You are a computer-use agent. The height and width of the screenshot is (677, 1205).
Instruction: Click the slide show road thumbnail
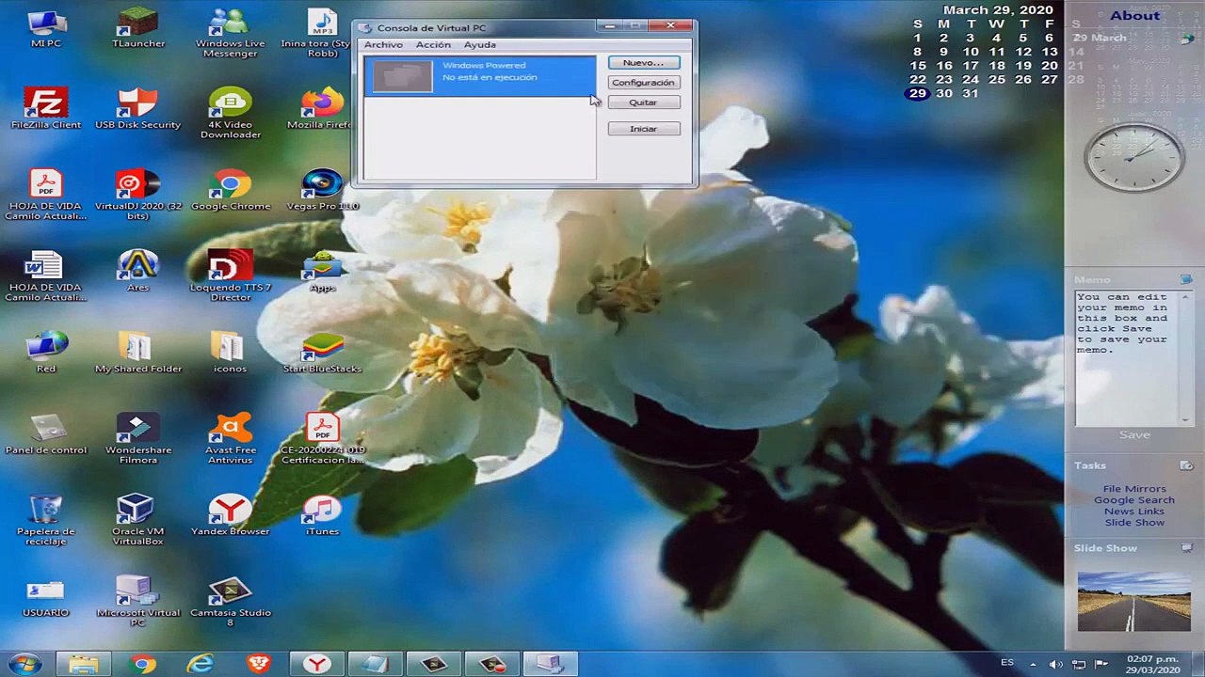(x=1133, y=601)
